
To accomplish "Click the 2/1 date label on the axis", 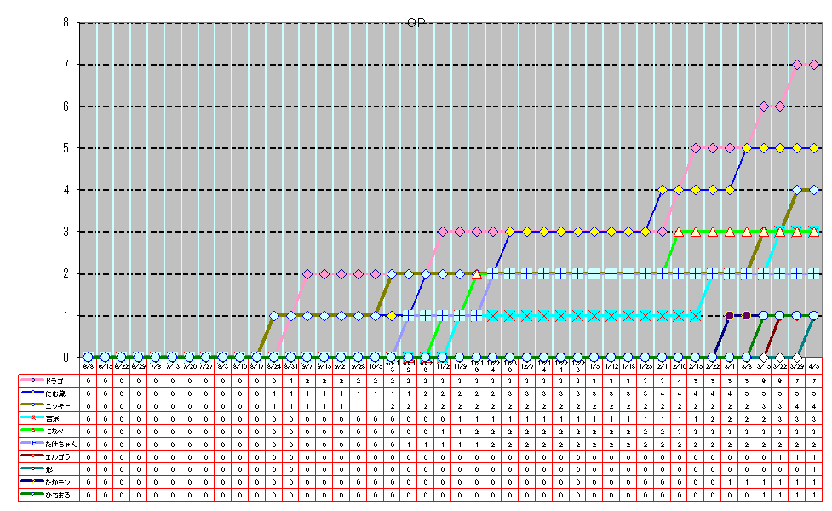I will [662, 366].
